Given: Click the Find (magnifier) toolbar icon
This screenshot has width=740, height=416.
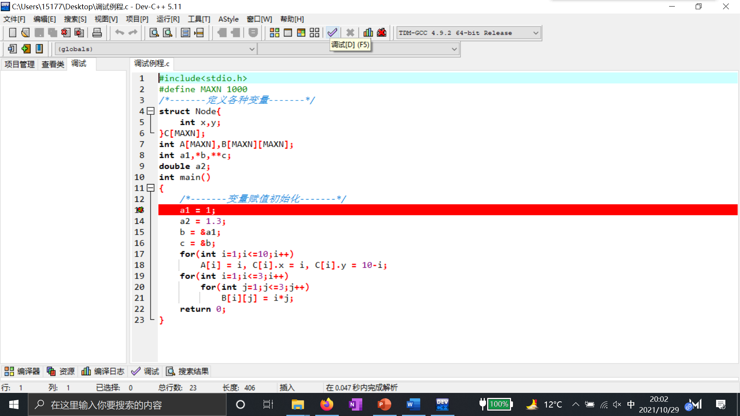Looking at the screenshot, I should [154, 33].
